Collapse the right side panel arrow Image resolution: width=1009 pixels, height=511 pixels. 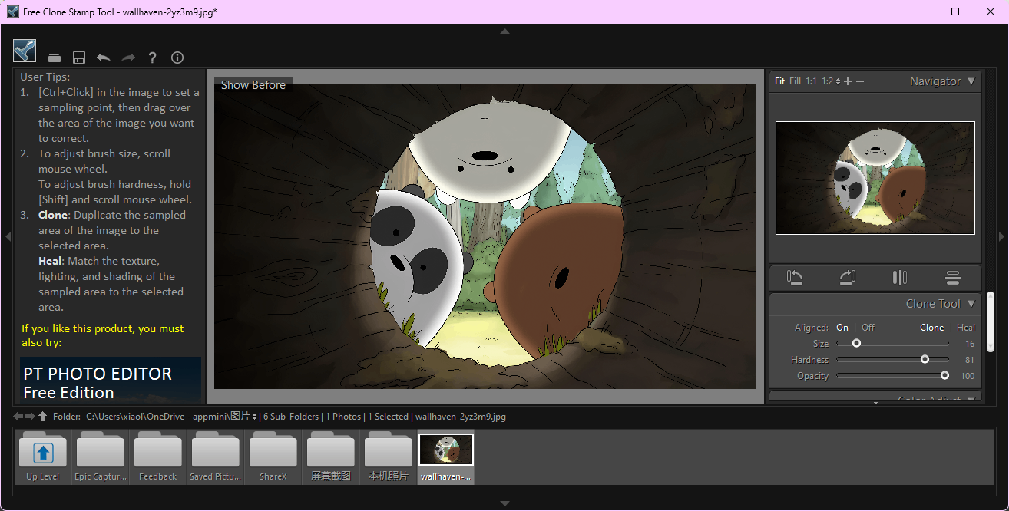(x=1001, y=237)
